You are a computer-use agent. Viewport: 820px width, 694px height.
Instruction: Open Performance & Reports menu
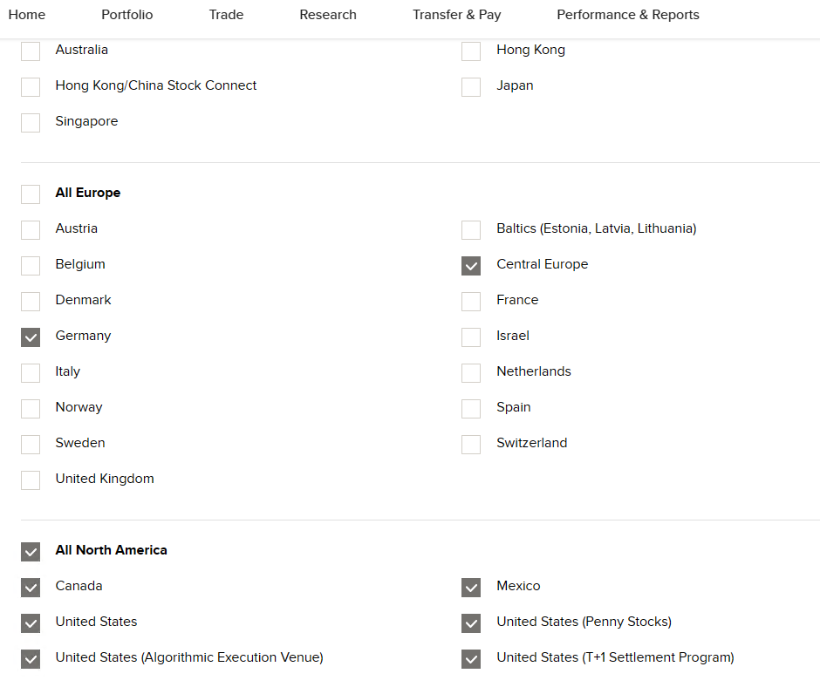628,15
